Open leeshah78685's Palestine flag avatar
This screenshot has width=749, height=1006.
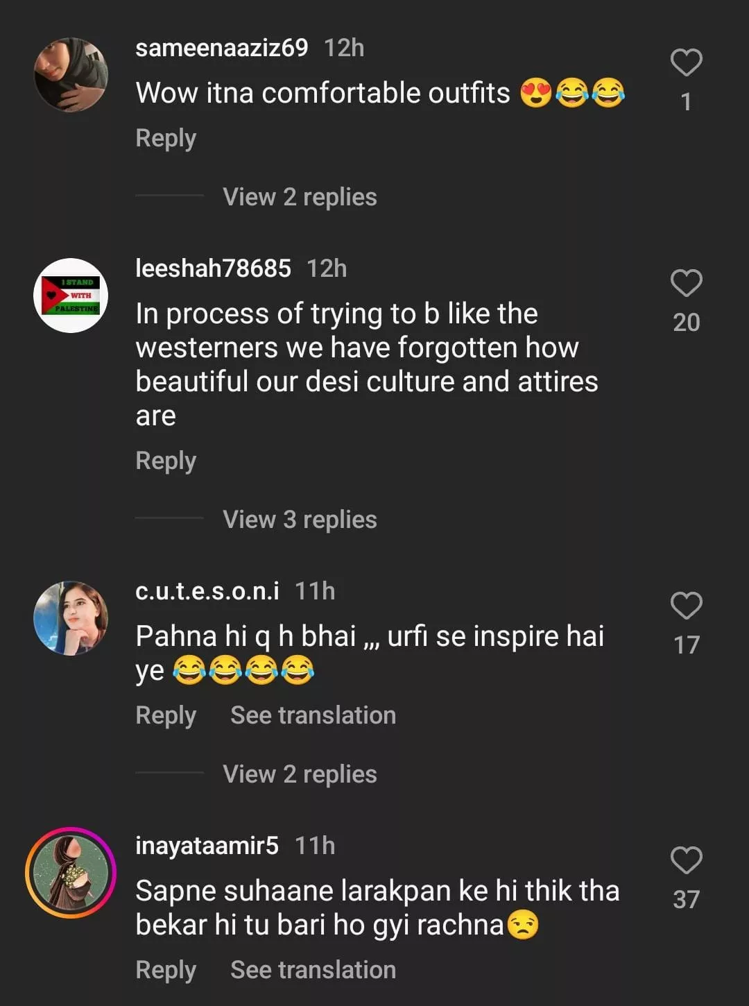click(71, 296)
